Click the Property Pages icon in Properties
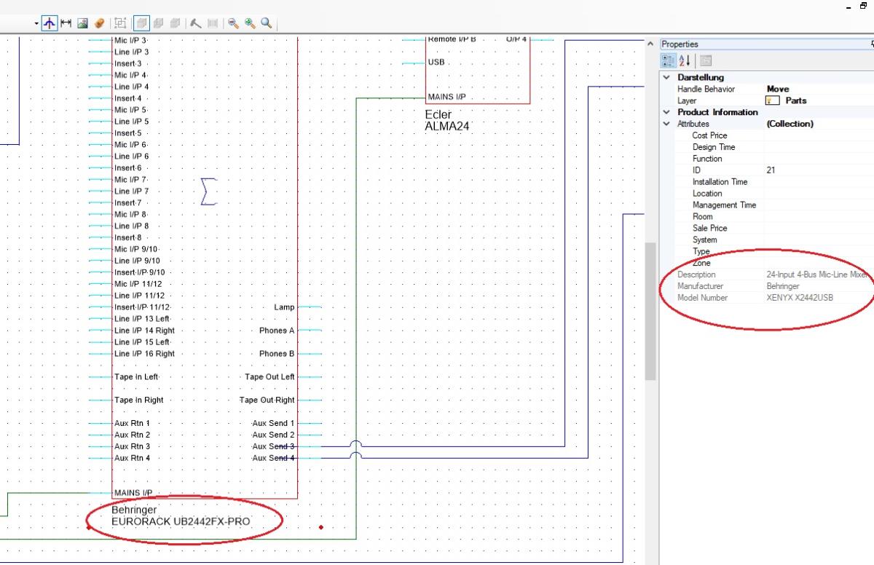874x565 pixels. [x=706, y=60]
